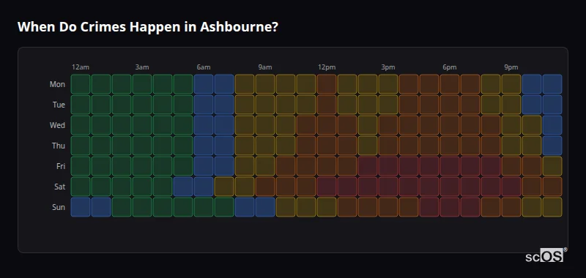Click the "Sun" row label
The width and height of the screenshot is (586, 278).
(x=59, y=208)
